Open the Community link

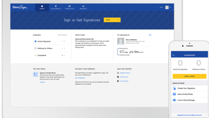click(124, 77)
